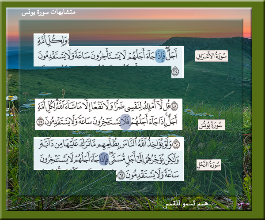Click the sunset sky above the mountain
Screen dimensions: 265x220
132,26
